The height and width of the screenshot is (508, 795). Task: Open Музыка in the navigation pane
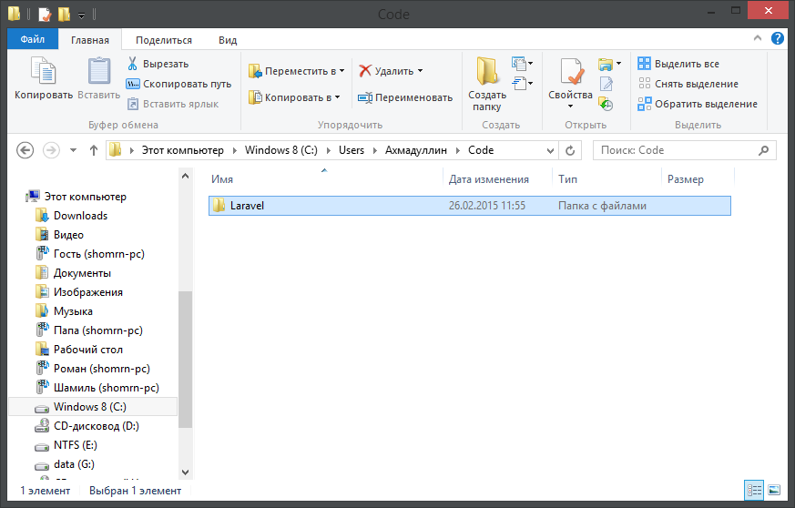click(73, 311)
